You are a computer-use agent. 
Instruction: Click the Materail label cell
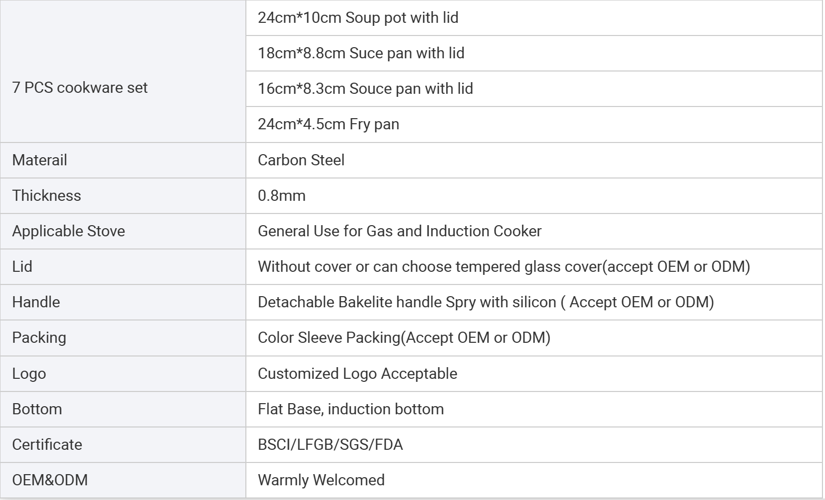pos(123,160)
